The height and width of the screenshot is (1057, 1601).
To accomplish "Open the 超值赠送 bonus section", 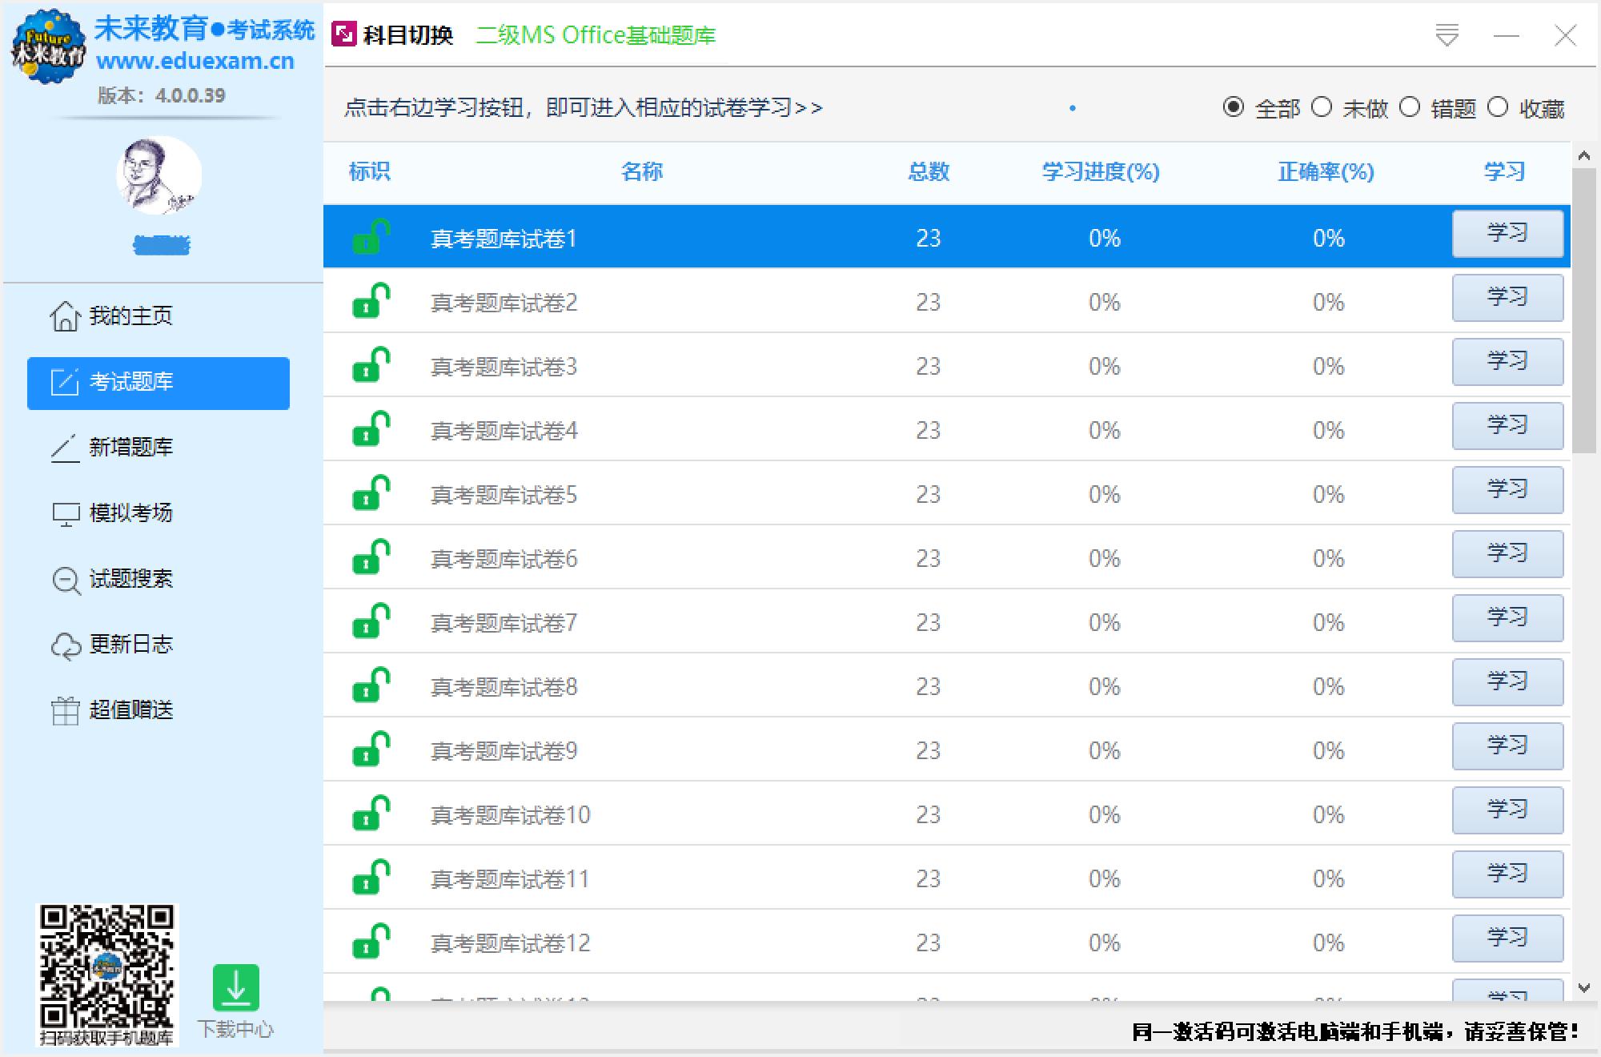I will [133, 710].
